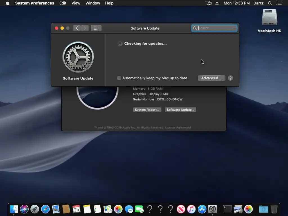This screenshot has height=216, width=288.
Task: Minimize Software Update with yellow button
Action: pyautogui.click(x=62, y=28)
